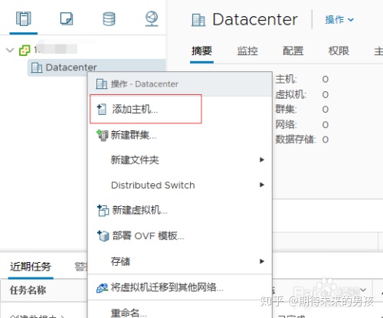Click the vCenter server icon in tree
Viewport: 383px width, 318px height.
click(25, 51)
